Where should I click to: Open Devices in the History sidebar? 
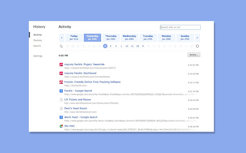[38, 40]
